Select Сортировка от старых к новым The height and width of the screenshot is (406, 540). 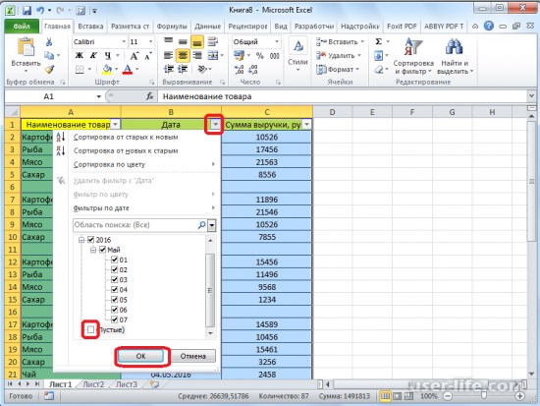pyautogui.click(x=126, y=137)
